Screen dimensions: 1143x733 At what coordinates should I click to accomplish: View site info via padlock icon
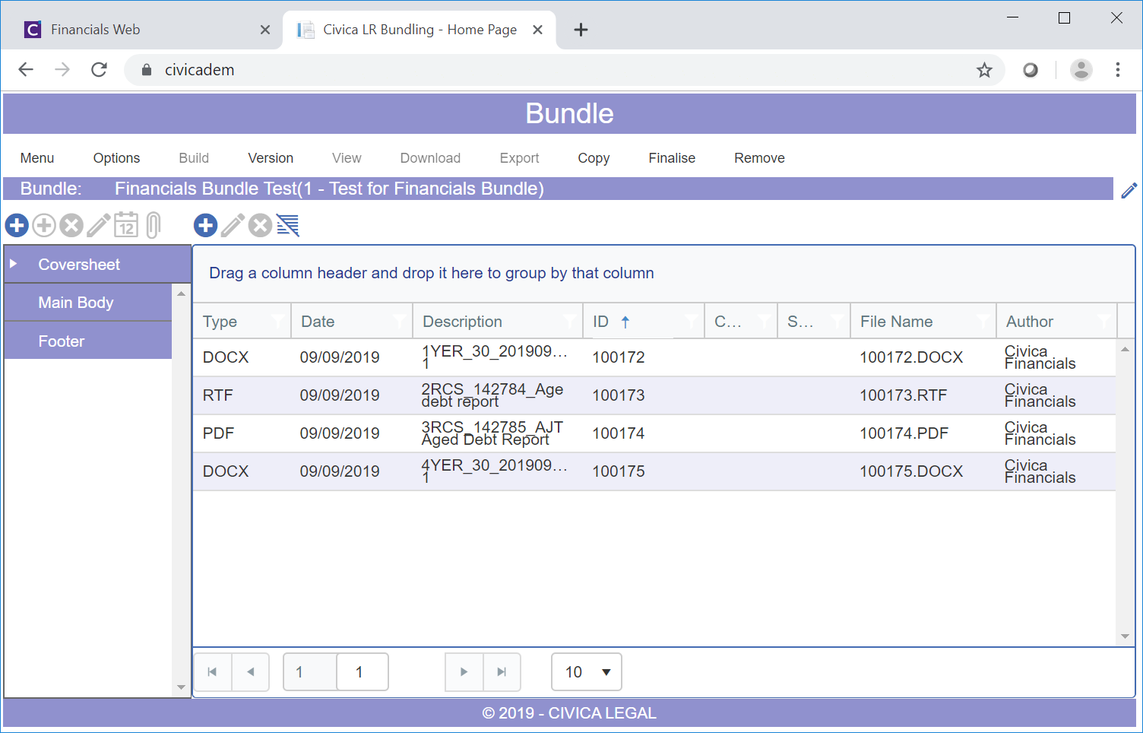pos(147,70)
